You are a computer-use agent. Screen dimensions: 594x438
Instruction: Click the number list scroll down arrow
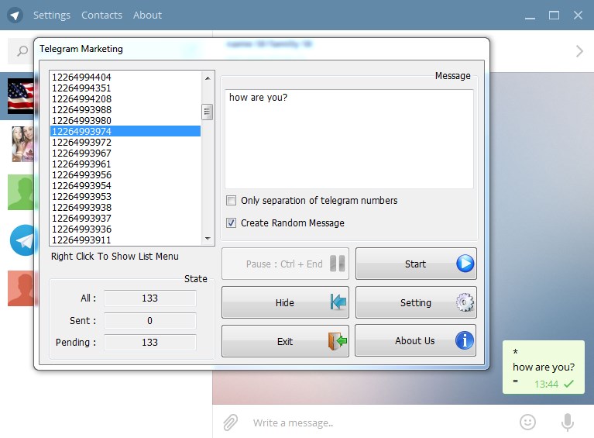208,239
